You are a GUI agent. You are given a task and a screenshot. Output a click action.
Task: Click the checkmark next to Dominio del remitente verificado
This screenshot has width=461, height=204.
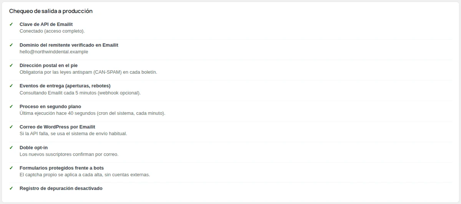(x=11, y=45)
